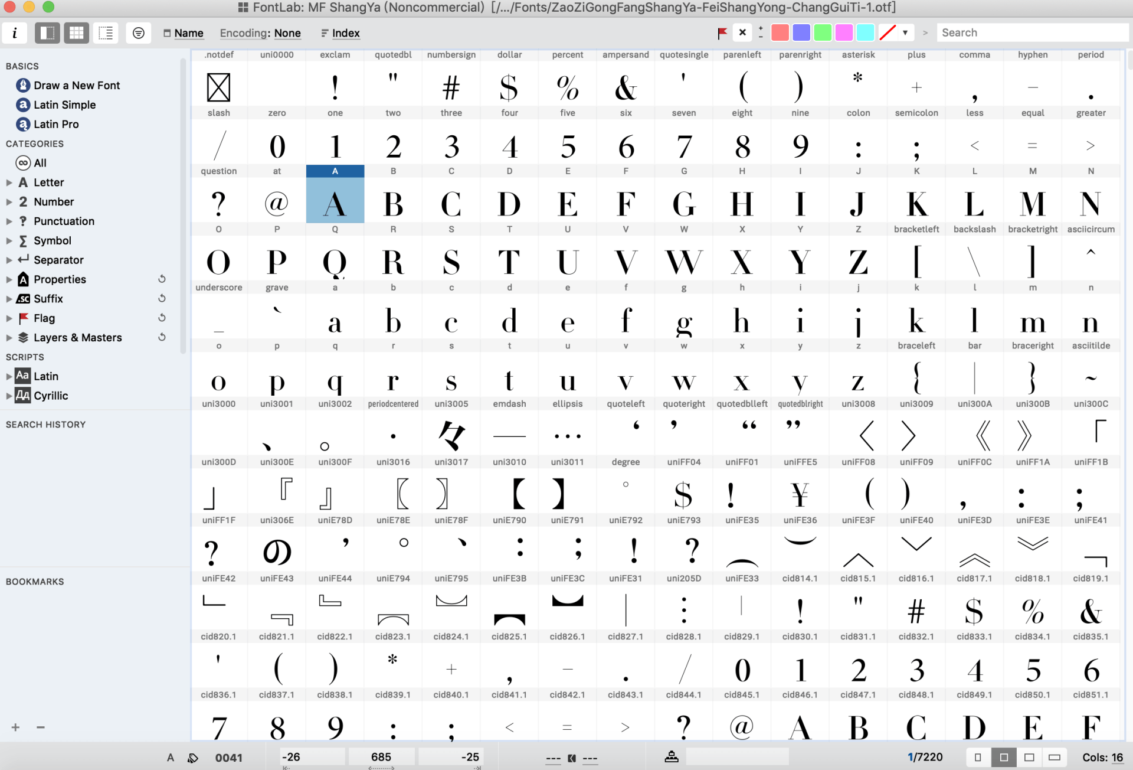
Task: Click the red flag icon in toolbar
Action: pos(722,33)
